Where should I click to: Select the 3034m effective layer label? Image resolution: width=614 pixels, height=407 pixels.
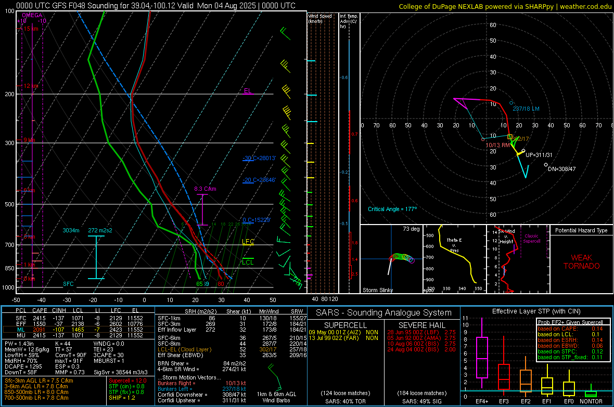pos(71,230)
